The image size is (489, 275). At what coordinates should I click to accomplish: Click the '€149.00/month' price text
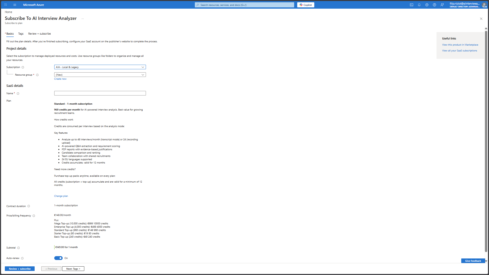click(x=62, y=215)
